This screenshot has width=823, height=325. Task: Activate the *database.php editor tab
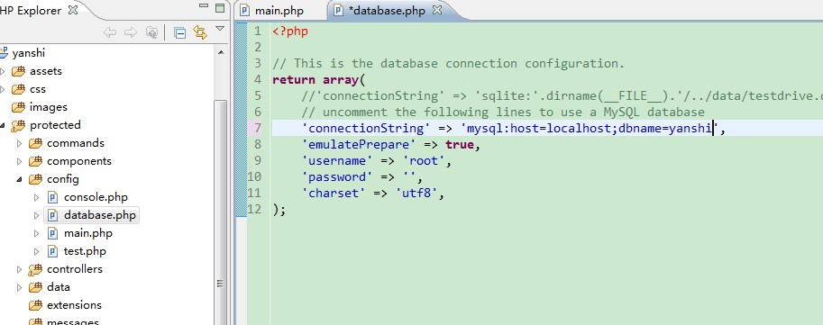click(x=387, y=11)
